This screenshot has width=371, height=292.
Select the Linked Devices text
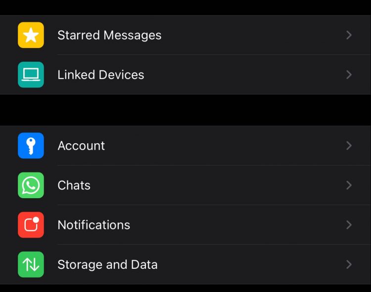100,75
